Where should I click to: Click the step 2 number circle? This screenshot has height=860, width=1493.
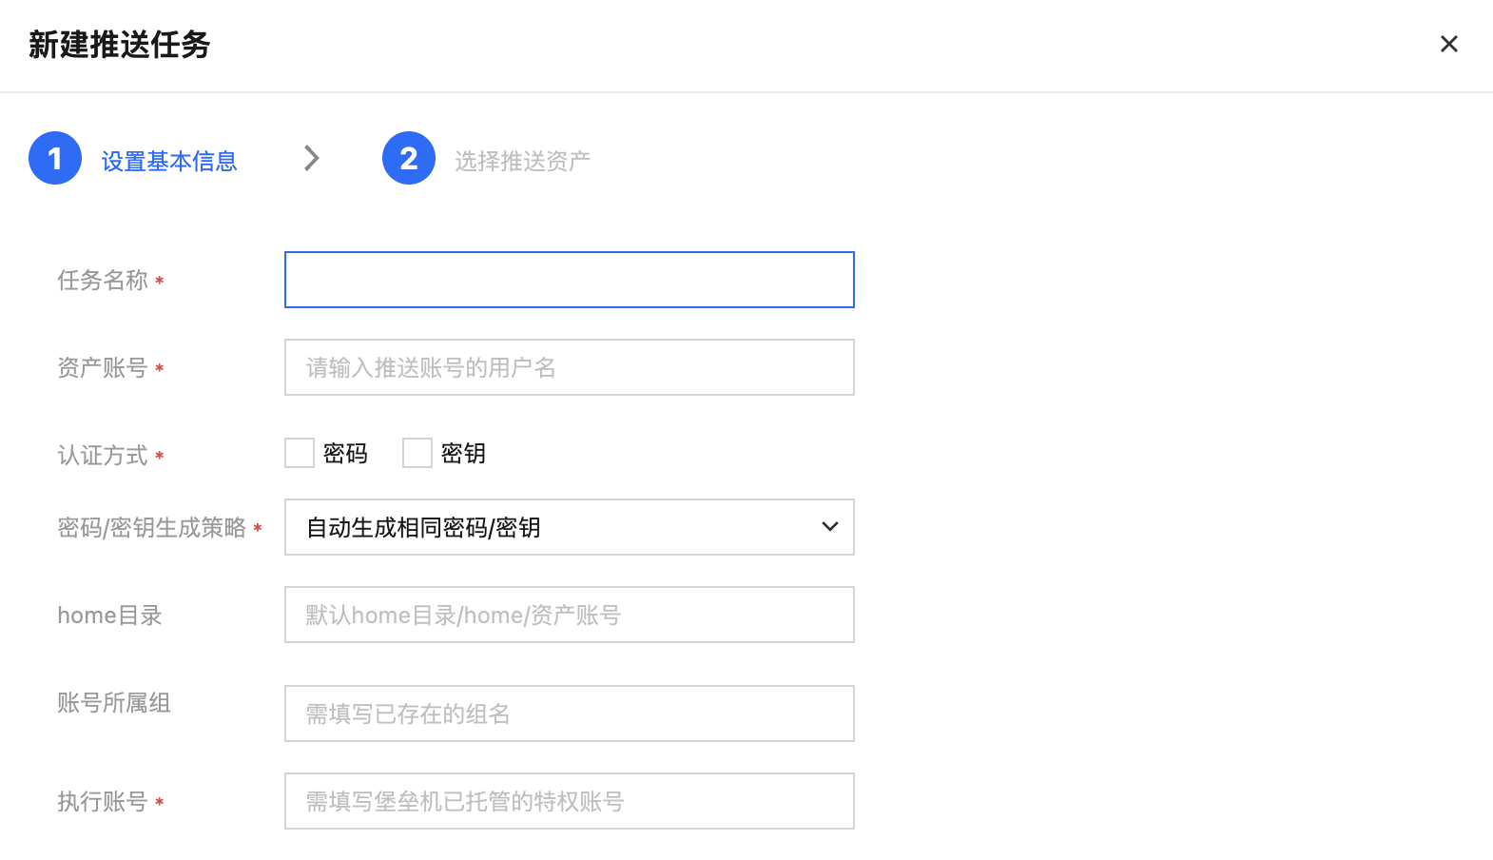[x=409, y=158]
